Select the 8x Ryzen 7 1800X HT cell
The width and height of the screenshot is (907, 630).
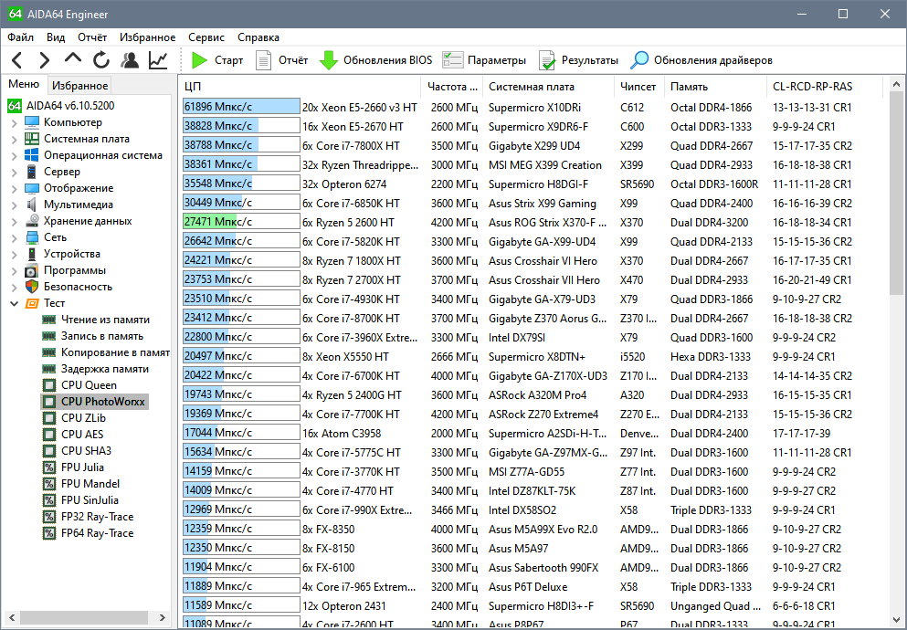point(351,261)
